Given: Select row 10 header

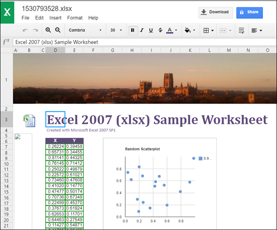Looking at the screenshot, I should (6, 164).
